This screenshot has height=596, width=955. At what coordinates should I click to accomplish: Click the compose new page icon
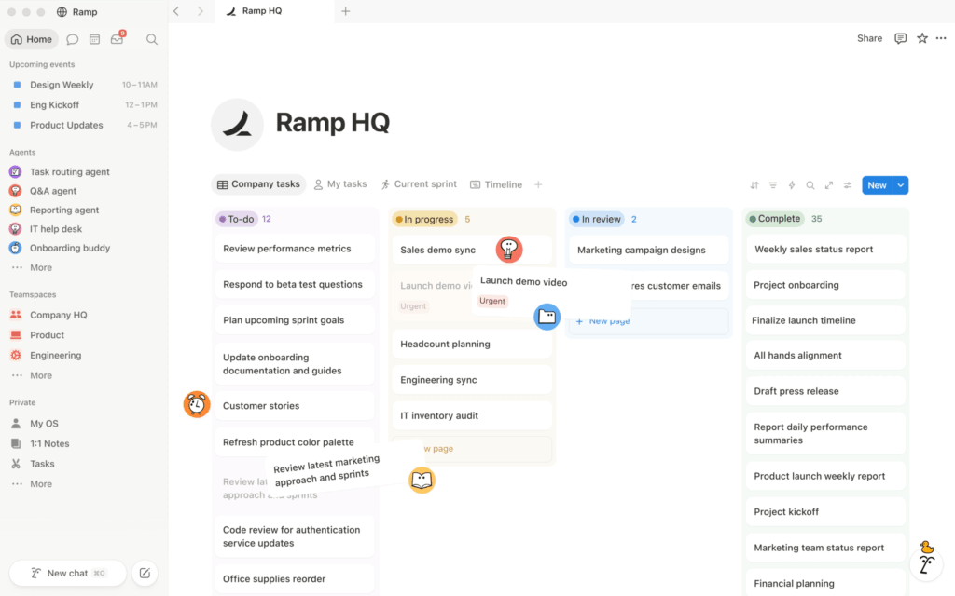(x=145, y=573)
